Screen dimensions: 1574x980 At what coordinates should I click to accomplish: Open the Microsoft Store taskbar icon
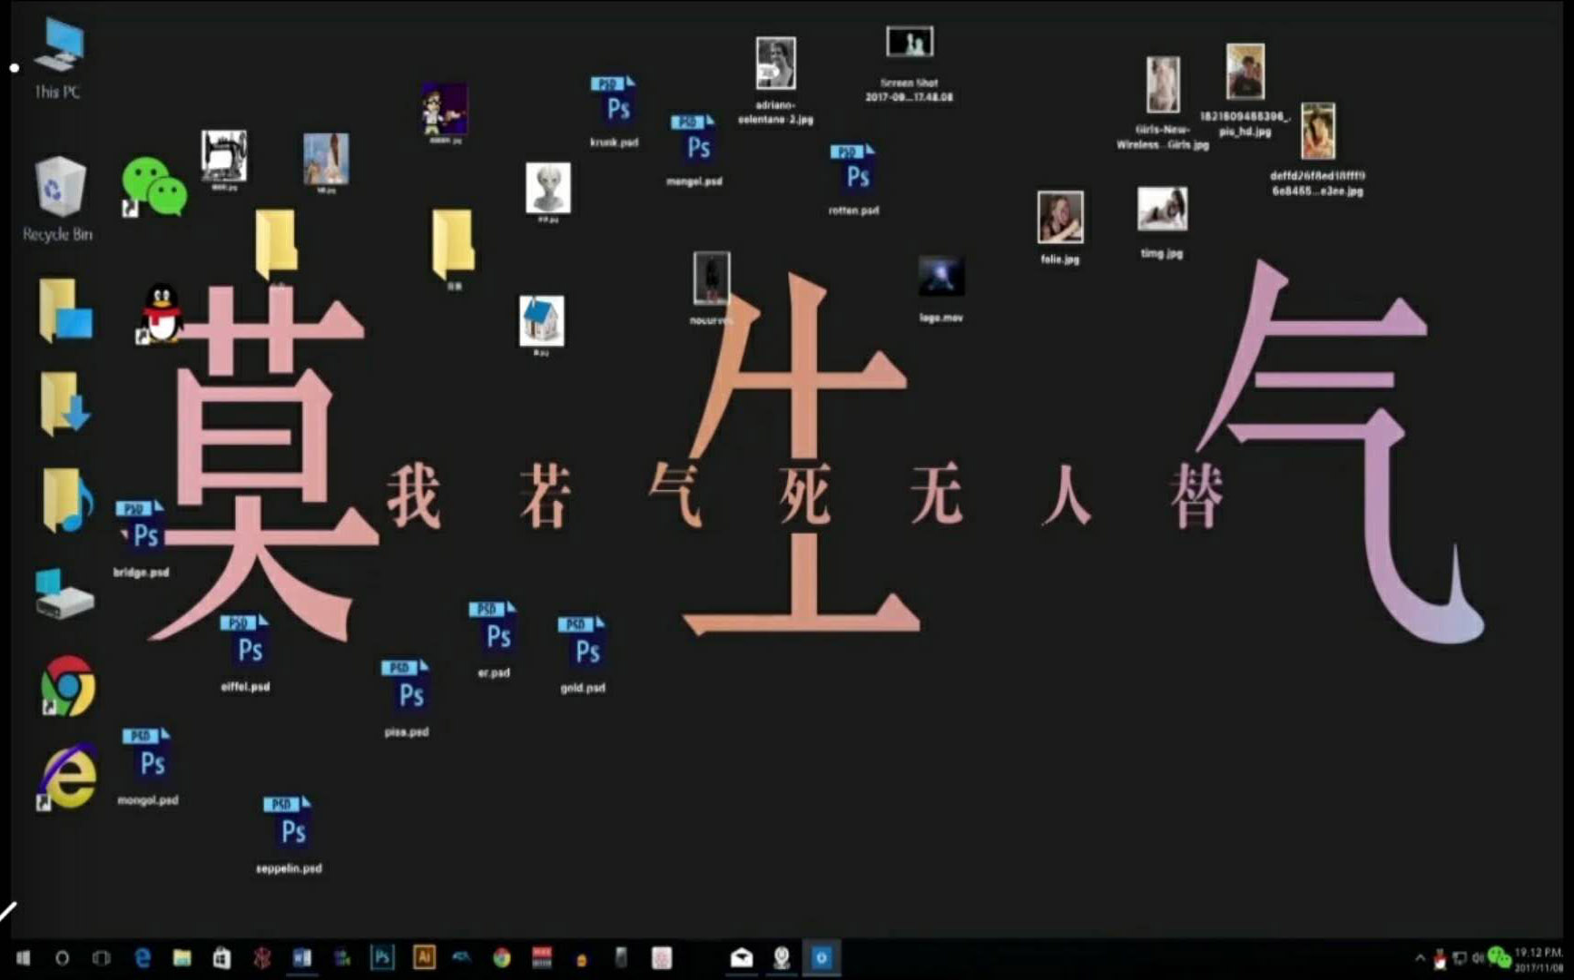tap(221, 958)
